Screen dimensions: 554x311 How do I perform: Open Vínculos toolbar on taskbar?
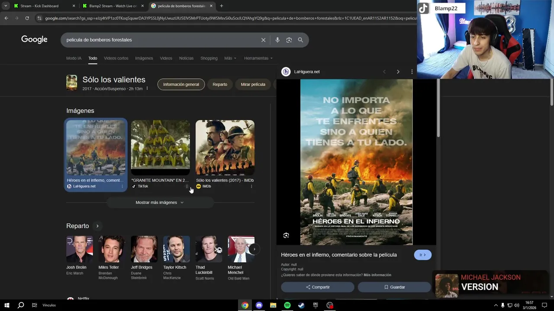point(49,305)
